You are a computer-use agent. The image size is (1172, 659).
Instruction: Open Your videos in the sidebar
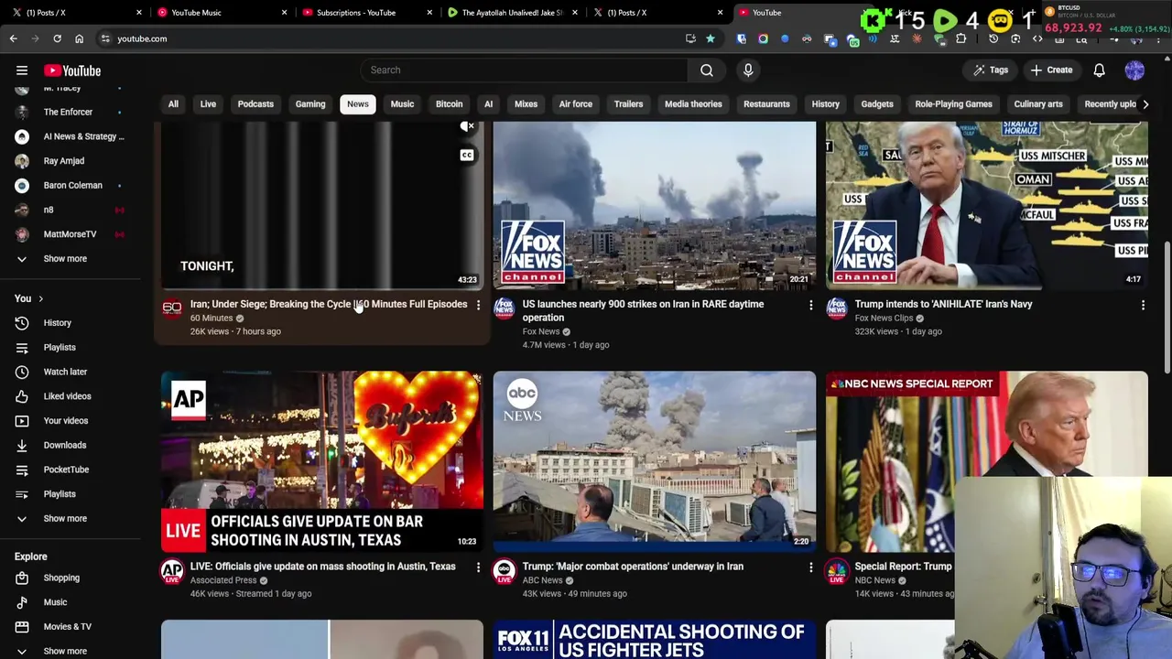65,421
